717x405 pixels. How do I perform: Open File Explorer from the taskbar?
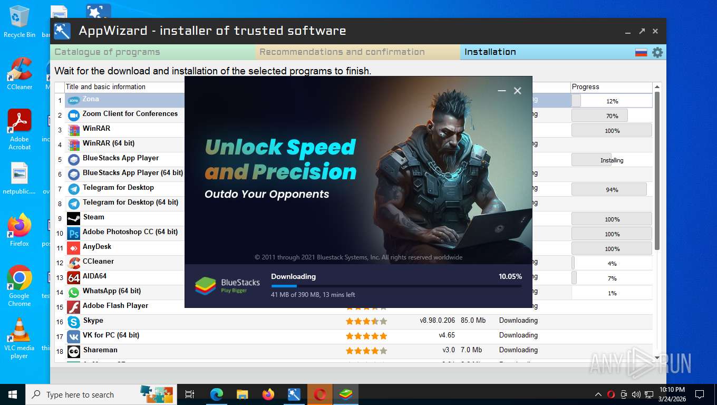coord(243,394)
